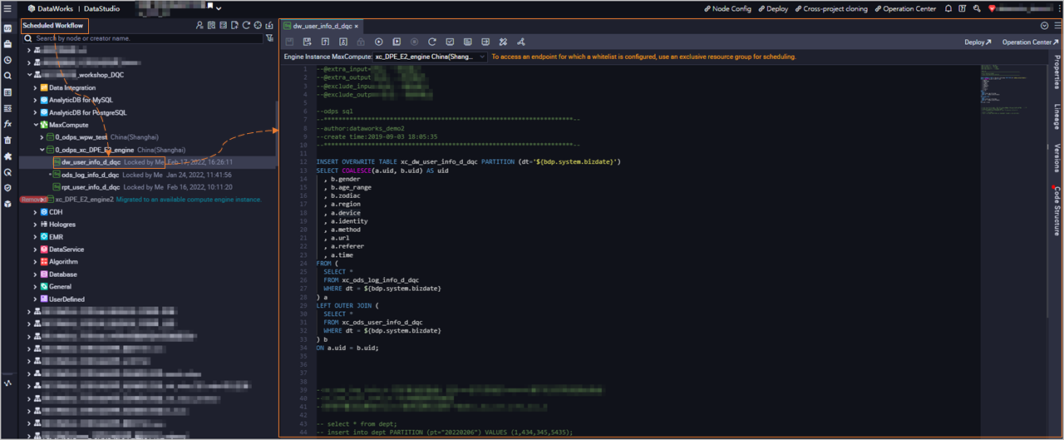Open the filter icon beside search box
The image size is (1064, 440).
pos(270,38)
